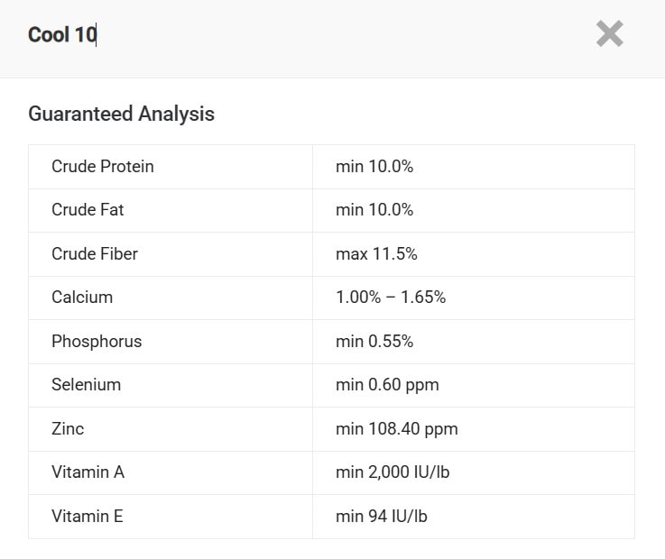Viewport: 665px width, 559px height.
Task: Click the Phosphorus row label
Action: (x=97, y=341)
